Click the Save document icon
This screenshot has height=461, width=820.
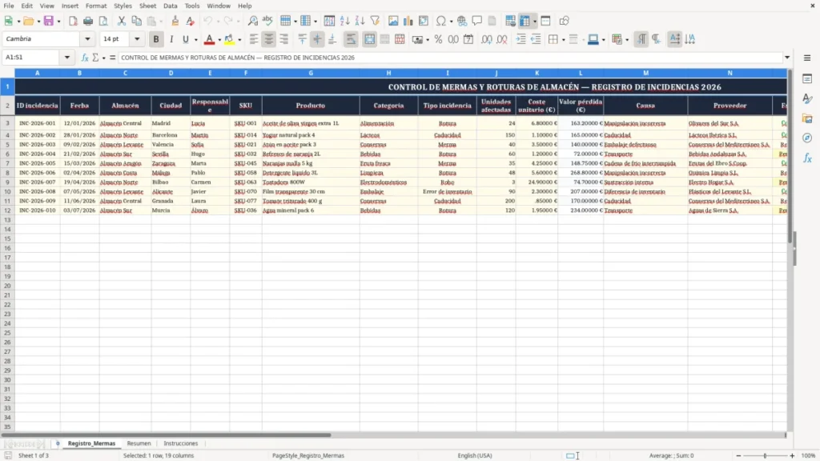(x=49, y=21)
